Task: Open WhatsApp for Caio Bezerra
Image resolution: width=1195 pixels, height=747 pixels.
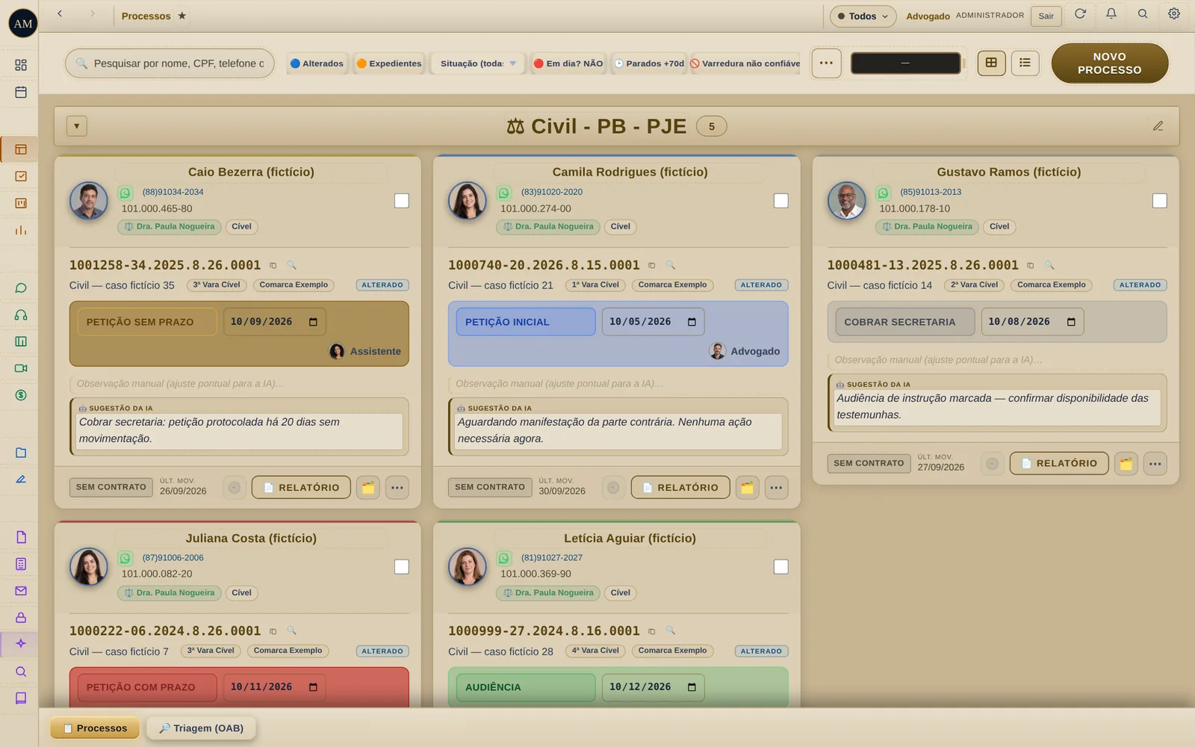Action: click(125, 193)
